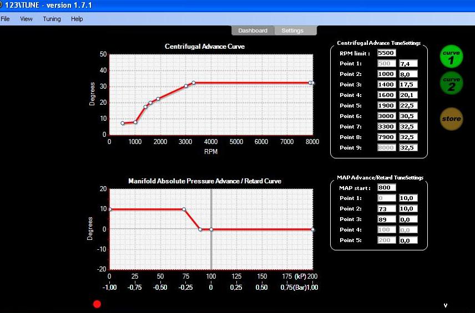
Task: Click the MAP start value field
Action: 386,187
